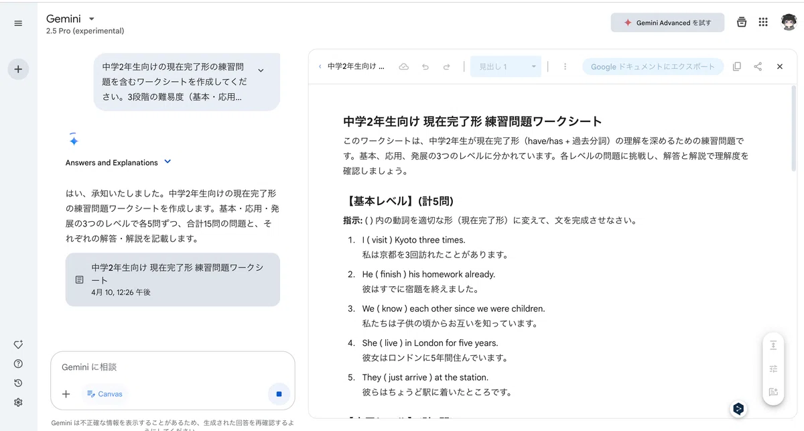
Task: Redo the canvas edit
Action: click(x=447, y=67)
